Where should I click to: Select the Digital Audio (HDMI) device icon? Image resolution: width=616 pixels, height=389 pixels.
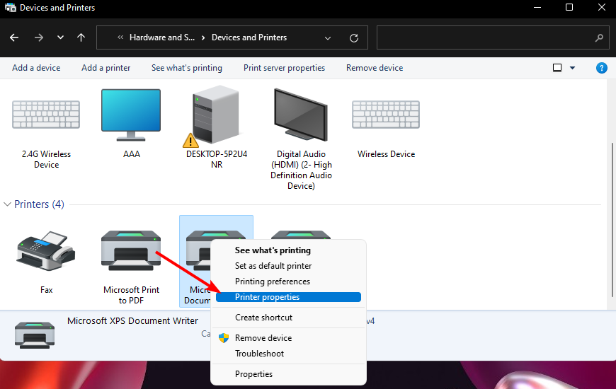[x=301, y=115]
